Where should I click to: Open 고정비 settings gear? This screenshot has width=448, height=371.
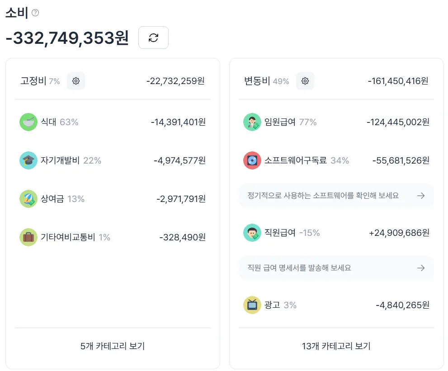point(76,81)
